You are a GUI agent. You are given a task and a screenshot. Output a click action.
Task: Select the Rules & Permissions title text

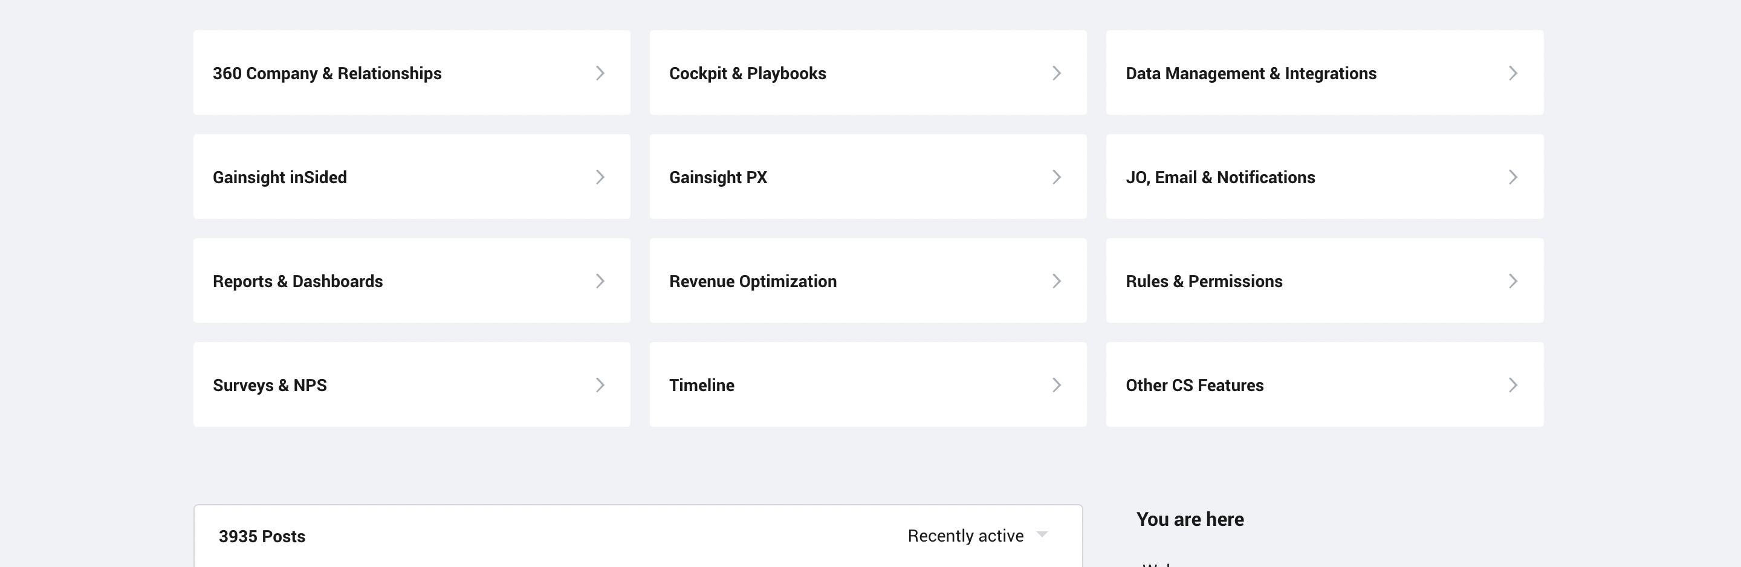coord(1204,281)
